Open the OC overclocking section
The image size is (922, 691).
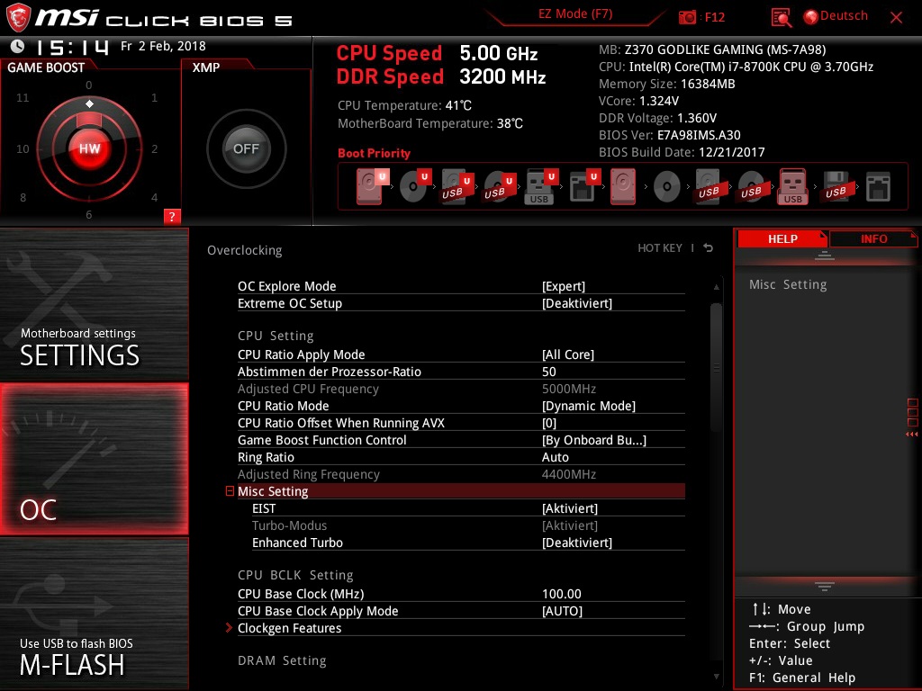point(94,459)
